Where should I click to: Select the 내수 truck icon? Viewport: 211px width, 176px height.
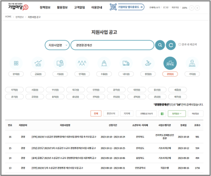[x=126, y=63]
